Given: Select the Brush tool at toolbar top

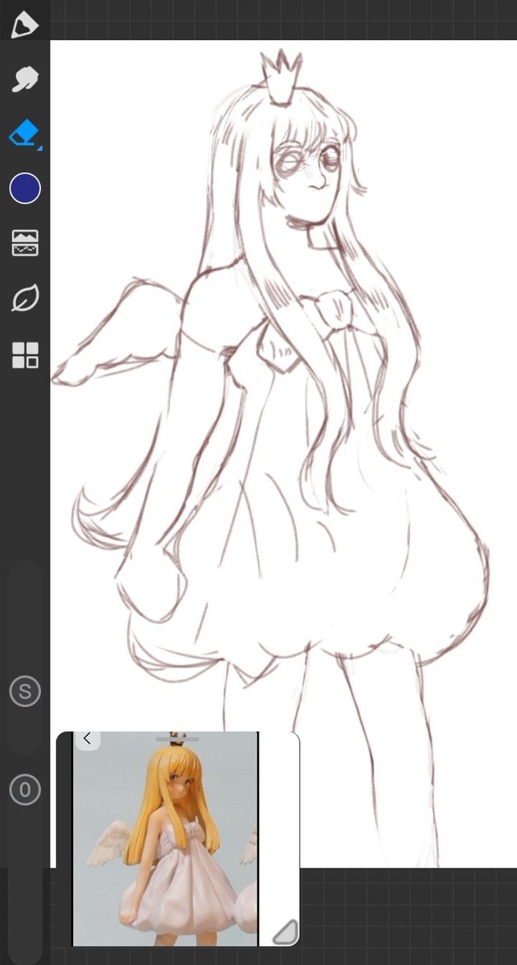Looking at the screenshot, I should coord(25,24).
